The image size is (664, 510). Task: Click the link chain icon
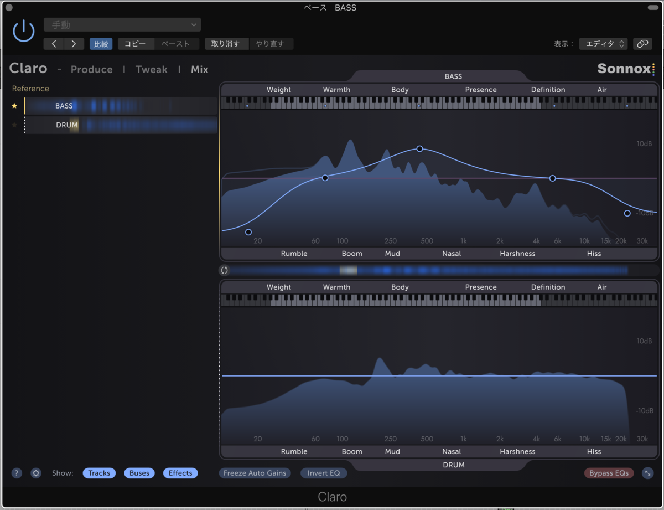click(642, 44)
